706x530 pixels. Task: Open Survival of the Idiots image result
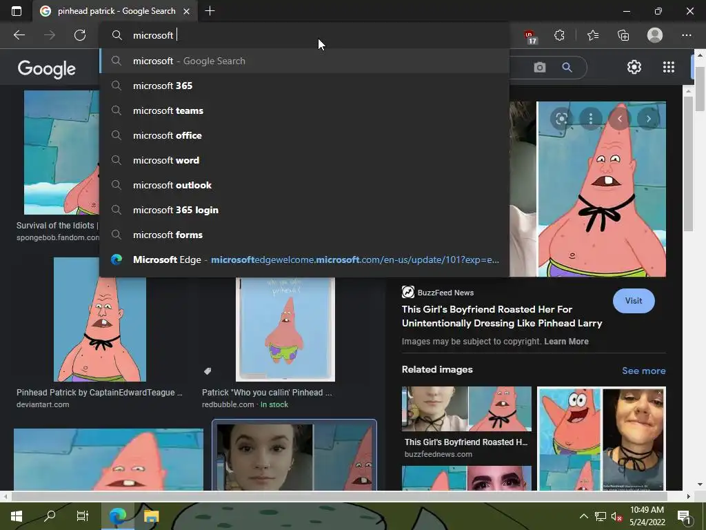pos(61,153)
